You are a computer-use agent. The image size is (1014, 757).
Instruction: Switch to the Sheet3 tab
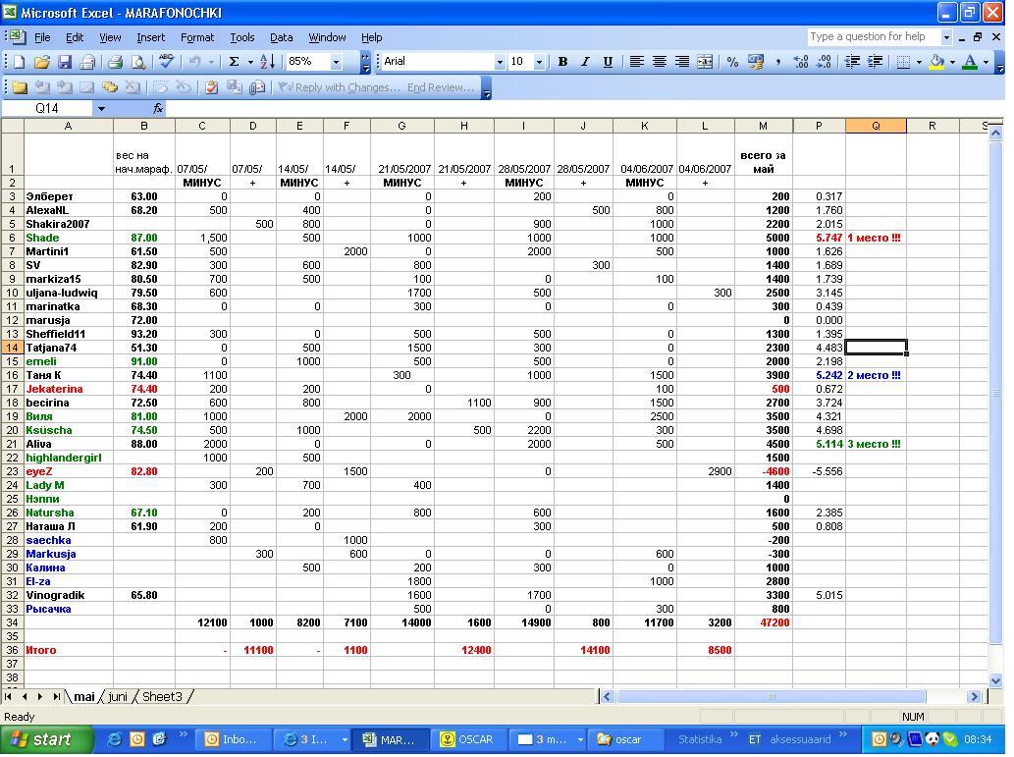(x=162, y=697)
